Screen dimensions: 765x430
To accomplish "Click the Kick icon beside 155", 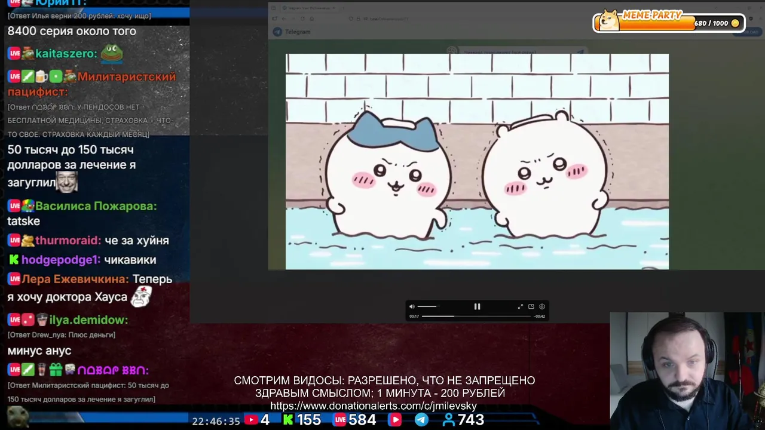I will coord(288,420).
